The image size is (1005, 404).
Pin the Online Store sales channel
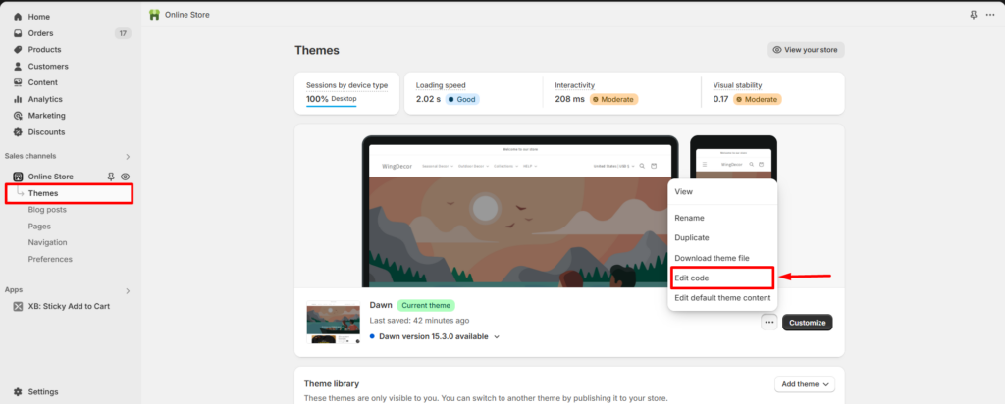[111, 177]
